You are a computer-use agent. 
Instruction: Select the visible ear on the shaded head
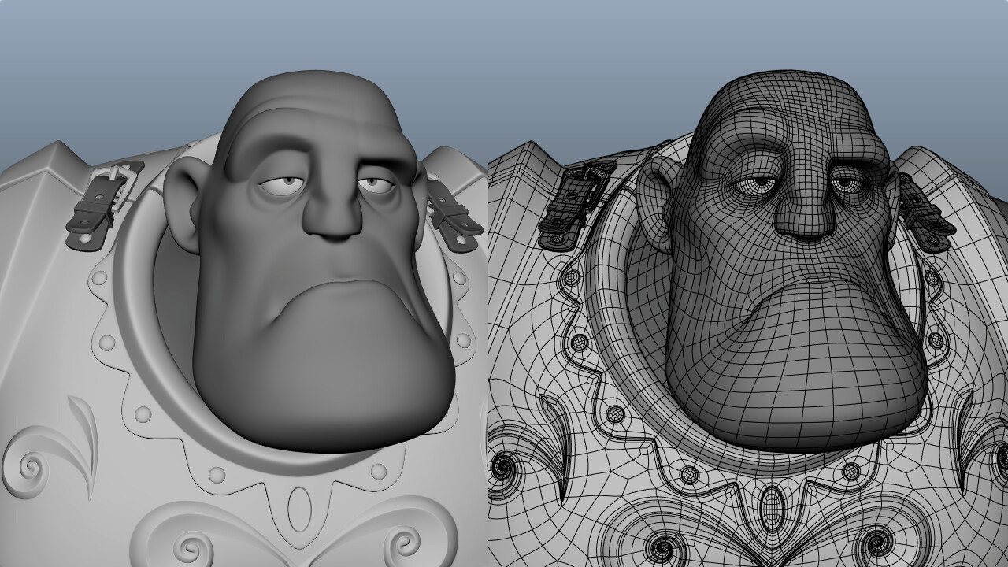[183, 205]
